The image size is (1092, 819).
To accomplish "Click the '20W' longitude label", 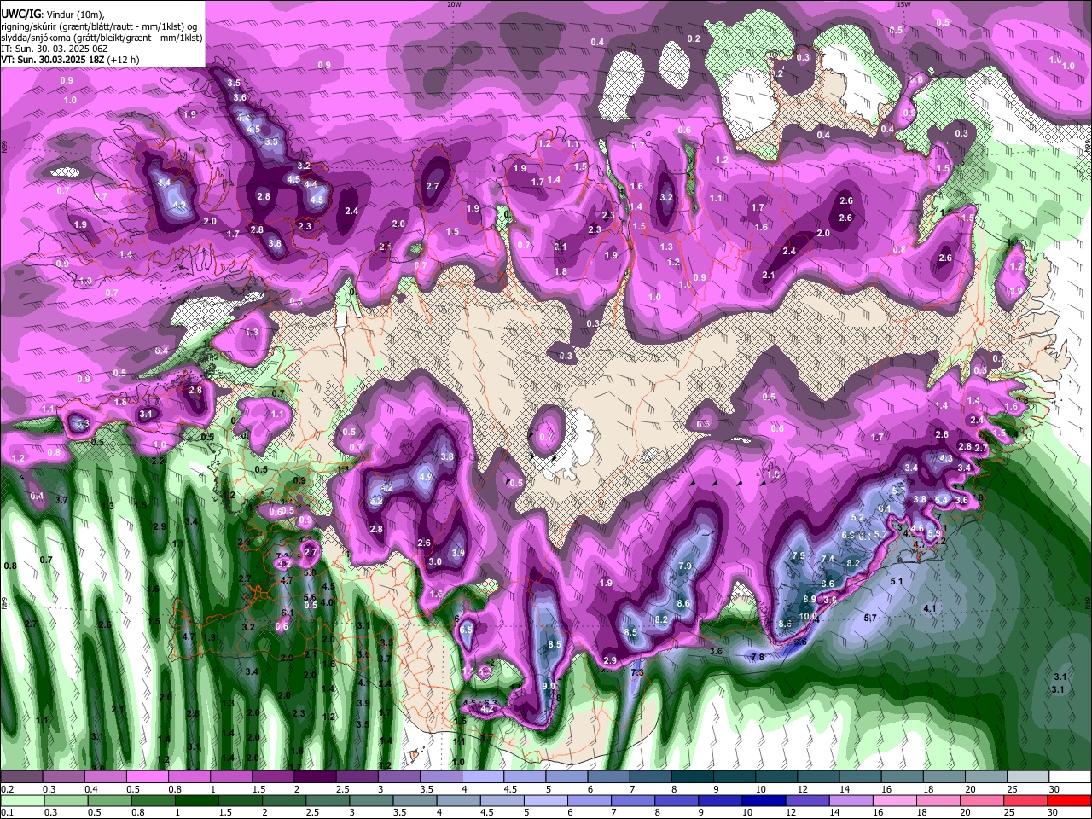I will (x=454, y=3).
